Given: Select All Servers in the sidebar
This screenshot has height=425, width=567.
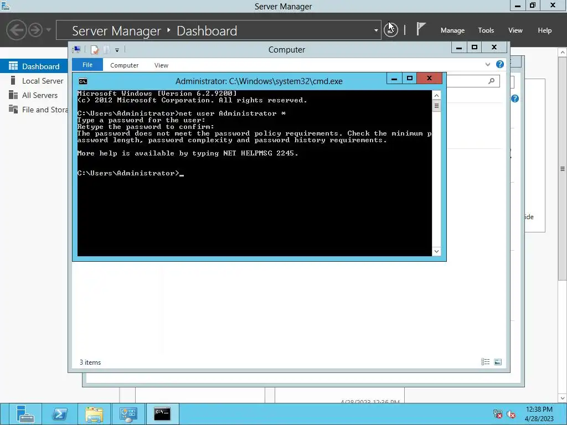Looking at the screenshot, I should pos(34,95).
